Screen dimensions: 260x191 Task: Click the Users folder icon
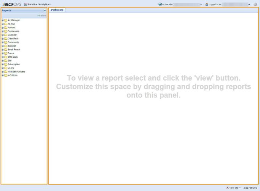click(6, 68)
